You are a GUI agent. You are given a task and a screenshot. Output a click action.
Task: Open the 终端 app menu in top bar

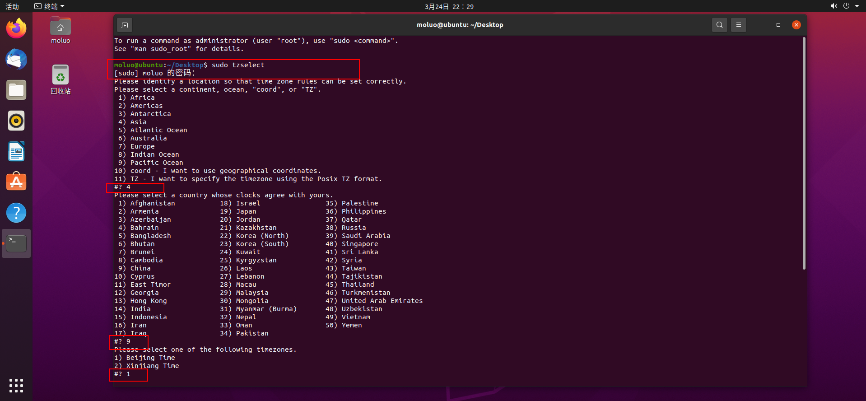pos(50,6)
